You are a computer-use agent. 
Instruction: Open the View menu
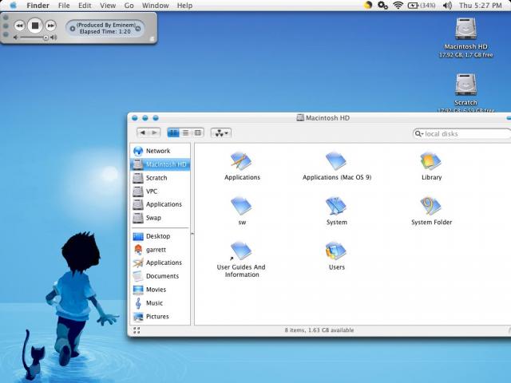coord(108,6)
